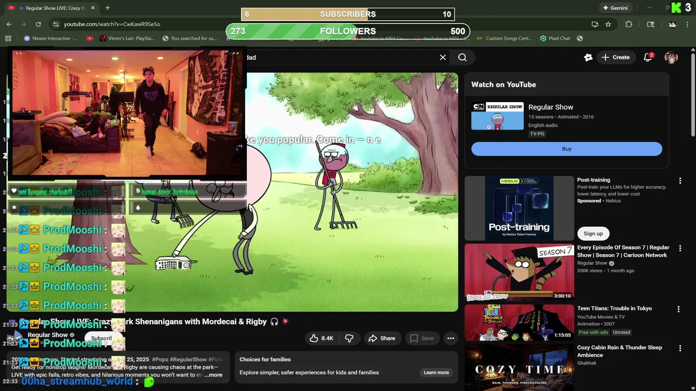Image resolution: width=696 pixels, height=391 pixels.
Task: Open the install app icon in address bar
Action: [x=595, y=24]
